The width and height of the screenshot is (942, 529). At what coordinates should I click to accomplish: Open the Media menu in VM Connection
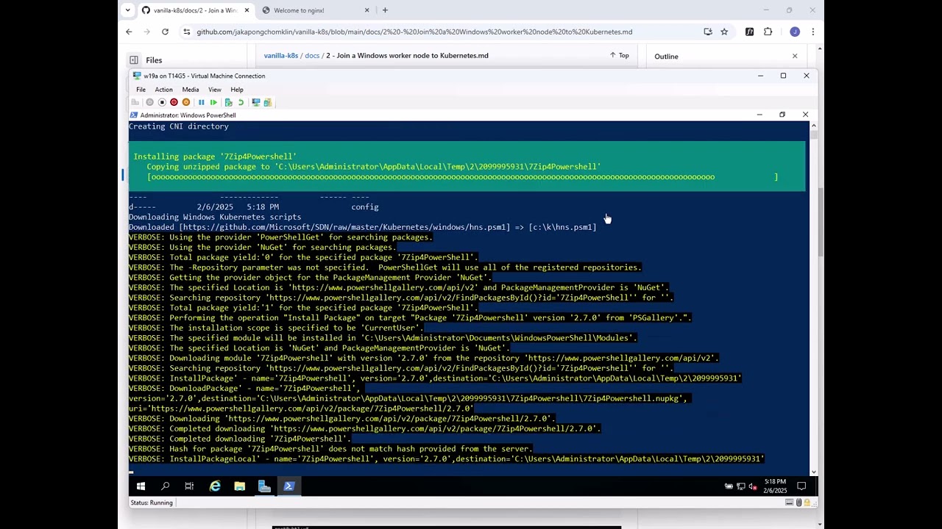point(191,90)
